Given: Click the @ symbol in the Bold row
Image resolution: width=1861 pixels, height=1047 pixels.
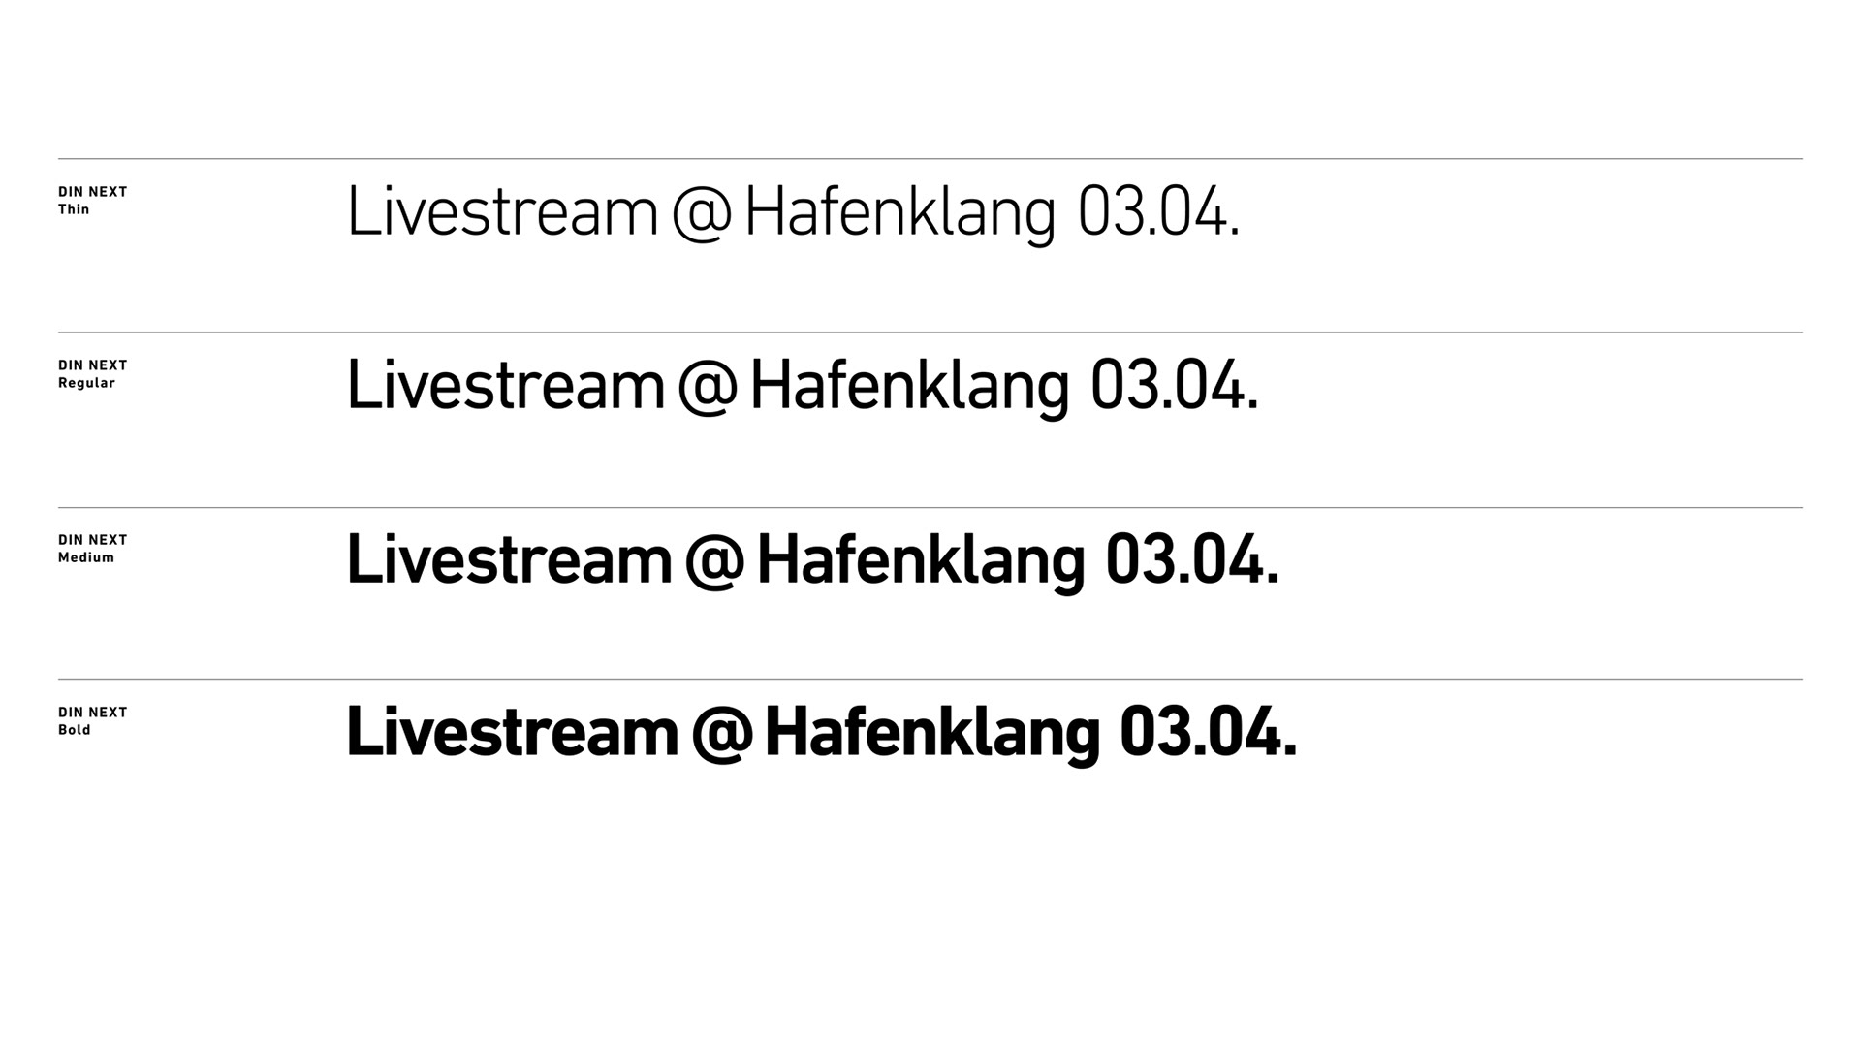Looking at the screenshot, I should 722,735.
